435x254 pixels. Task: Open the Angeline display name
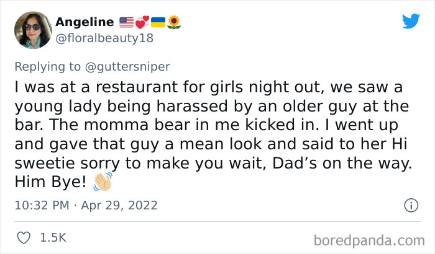[x=85, y=22]
